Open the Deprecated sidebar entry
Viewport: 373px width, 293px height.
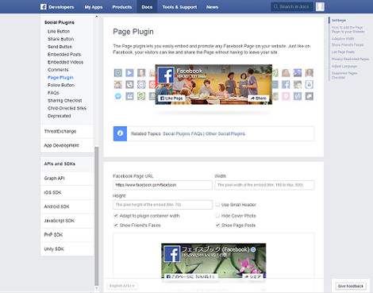[59, 116]
